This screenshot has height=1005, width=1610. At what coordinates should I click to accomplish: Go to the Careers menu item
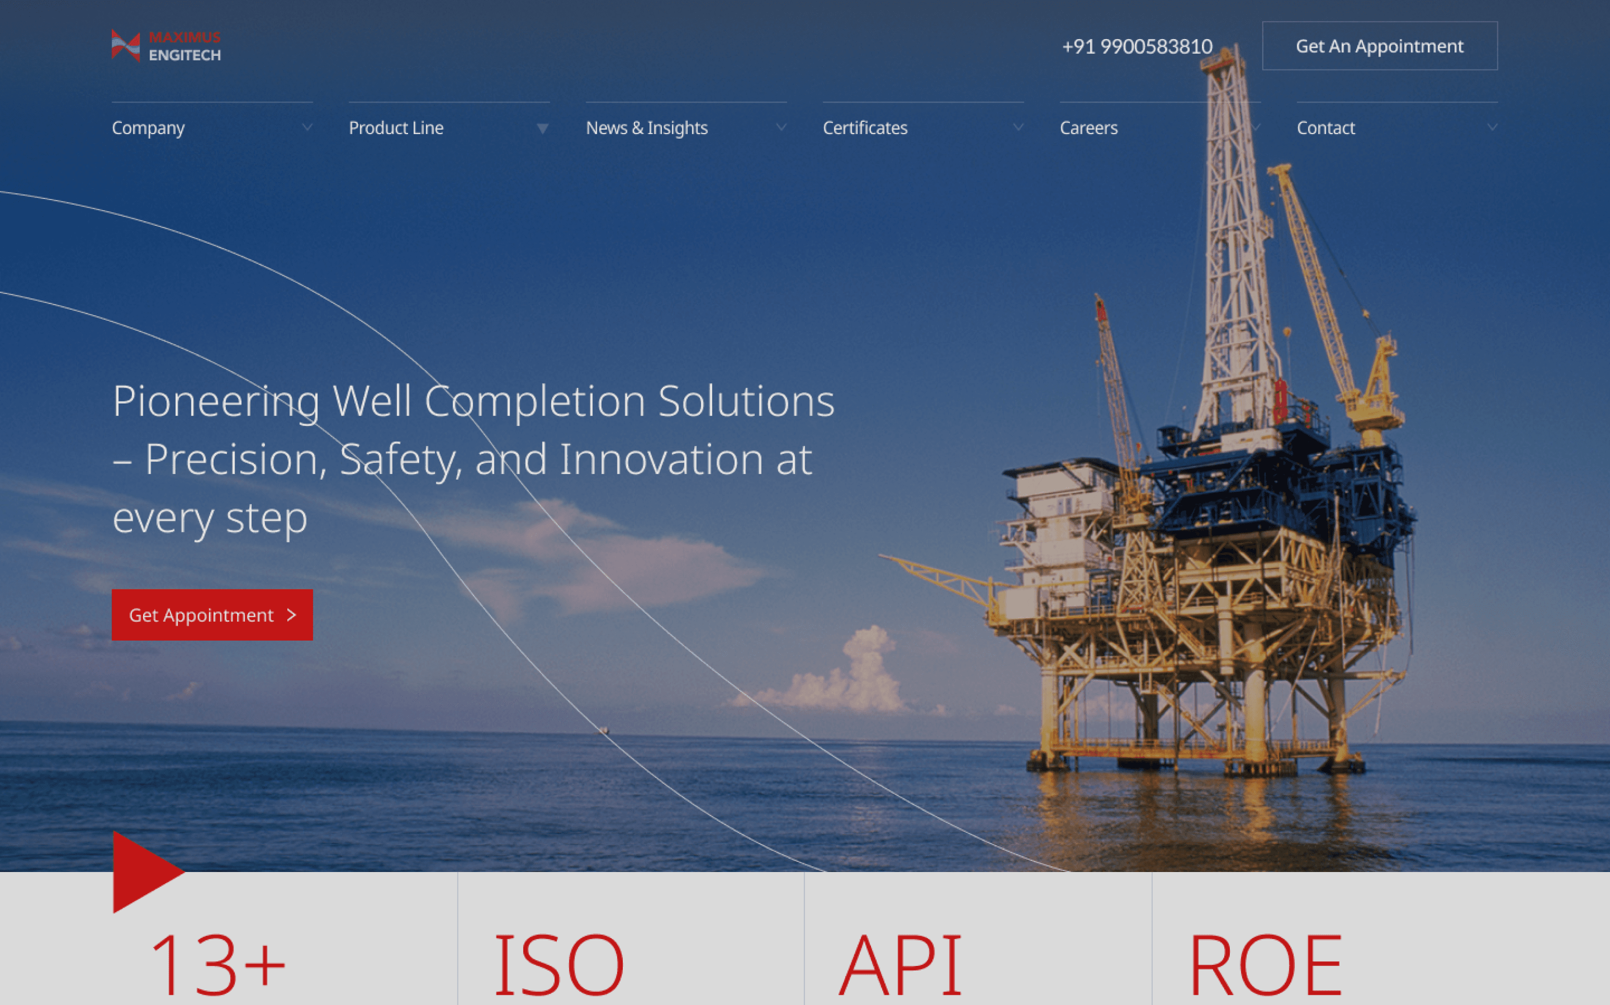[x=1088, y=127]
